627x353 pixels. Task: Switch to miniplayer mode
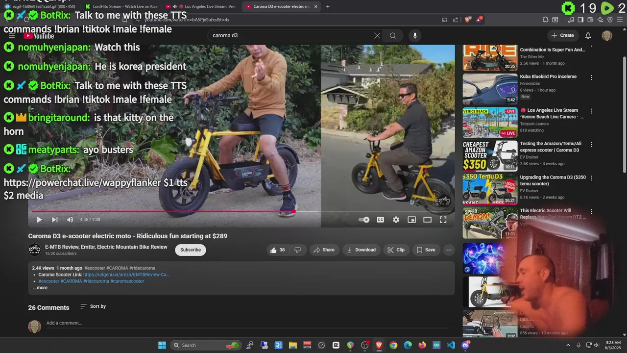(411, 220)
